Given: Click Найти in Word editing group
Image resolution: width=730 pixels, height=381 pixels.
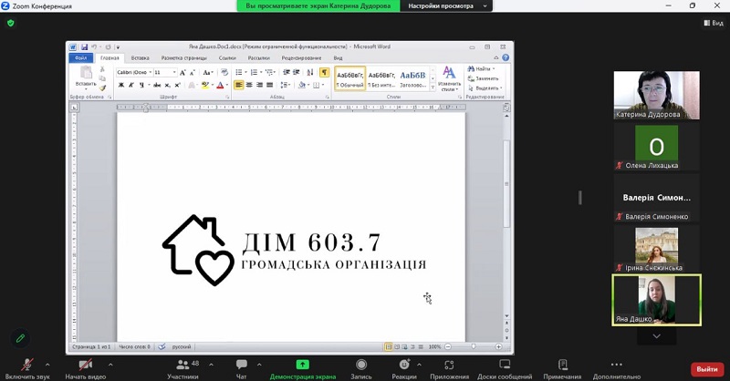Looking at the screenshot, I should [482, 69].
